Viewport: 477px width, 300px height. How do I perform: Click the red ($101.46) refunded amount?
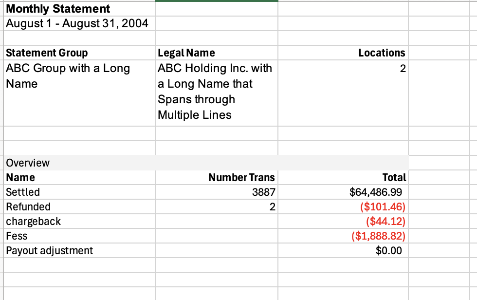[x=383, y=207]
